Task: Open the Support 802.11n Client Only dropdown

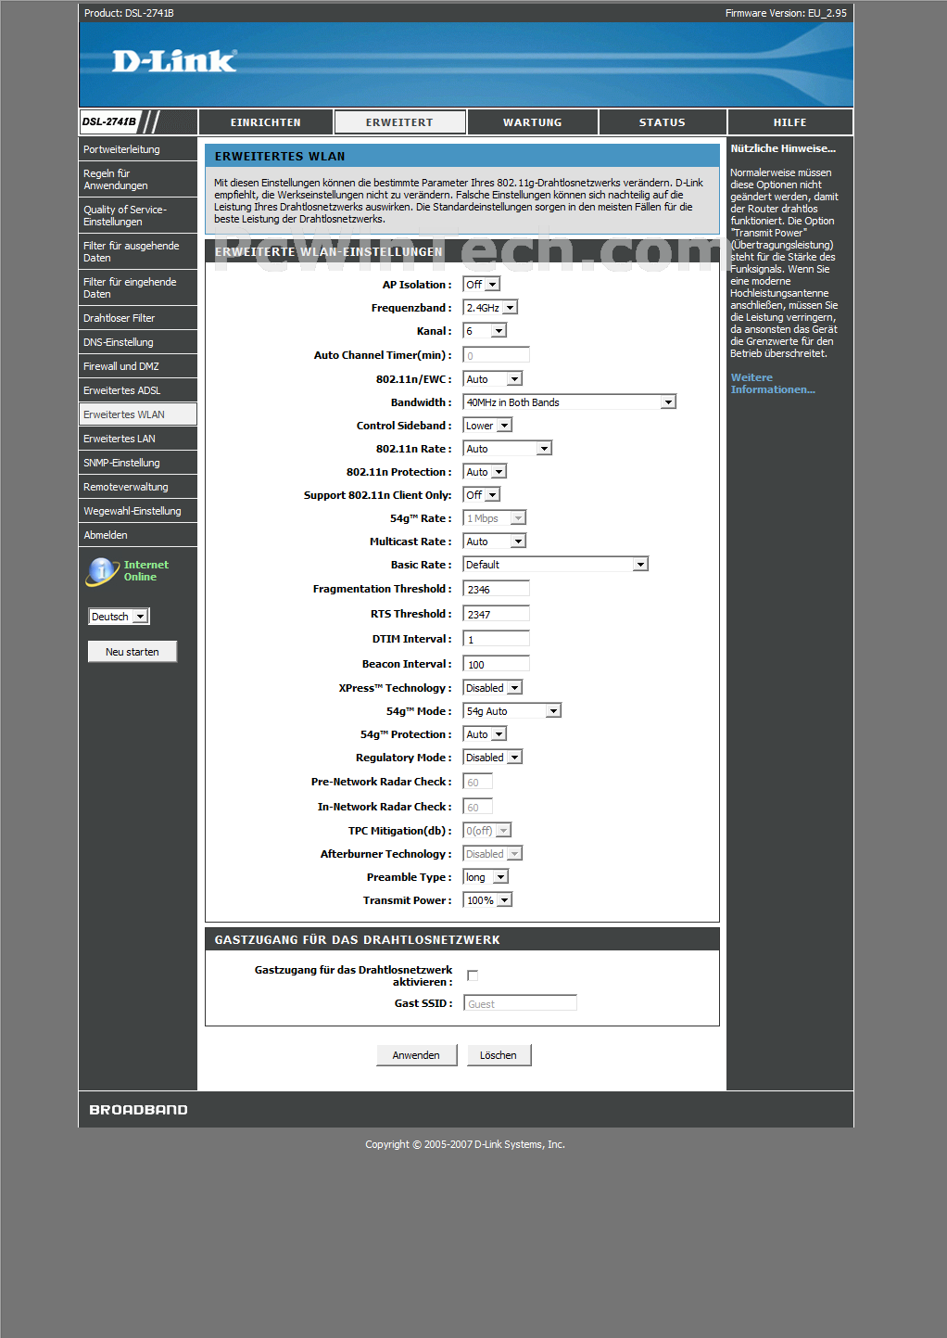Action: 482,495
